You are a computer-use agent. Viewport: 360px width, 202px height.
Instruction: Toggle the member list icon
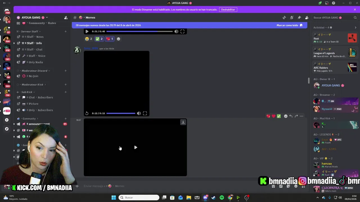coord(307,17)
